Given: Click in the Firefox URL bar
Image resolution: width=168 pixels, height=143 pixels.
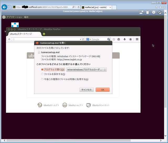Looking at the screenshot, I should coord(47,39).
